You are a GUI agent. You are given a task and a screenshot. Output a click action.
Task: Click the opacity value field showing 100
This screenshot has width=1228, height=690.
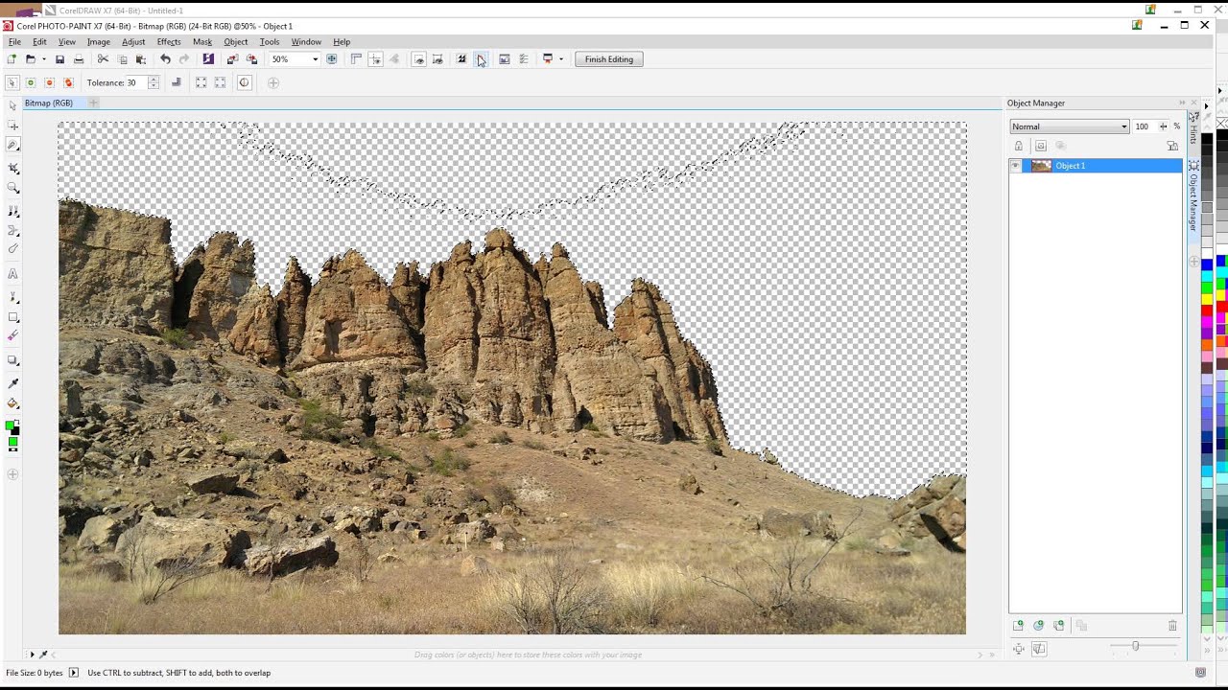point(1145,126)
